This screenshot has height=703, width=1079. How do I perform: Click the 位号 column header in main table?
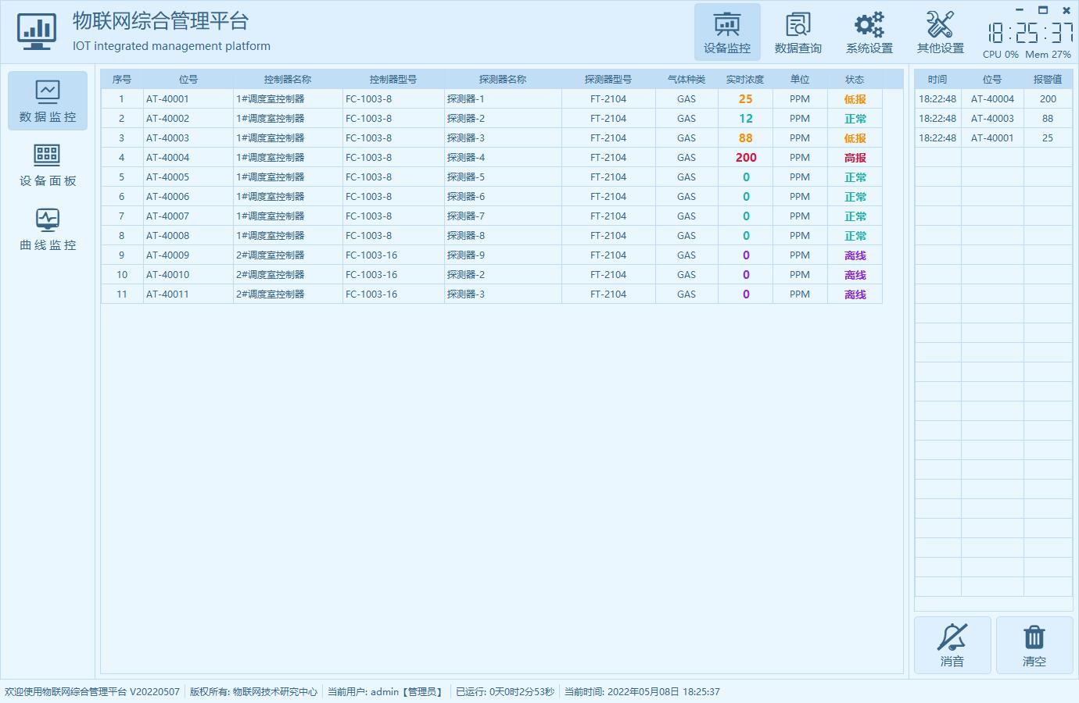[188, 80]
